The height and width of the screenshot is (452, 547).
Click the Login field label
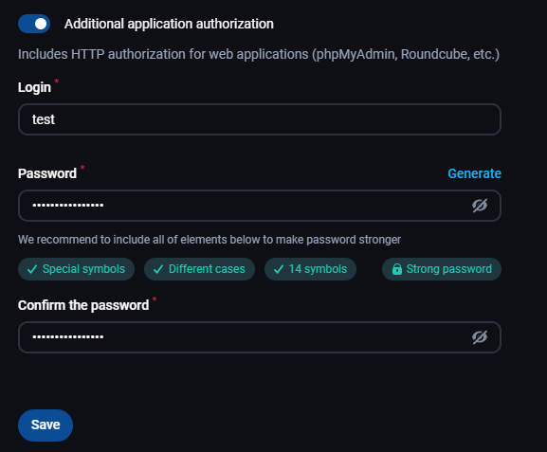click(34, 87)
